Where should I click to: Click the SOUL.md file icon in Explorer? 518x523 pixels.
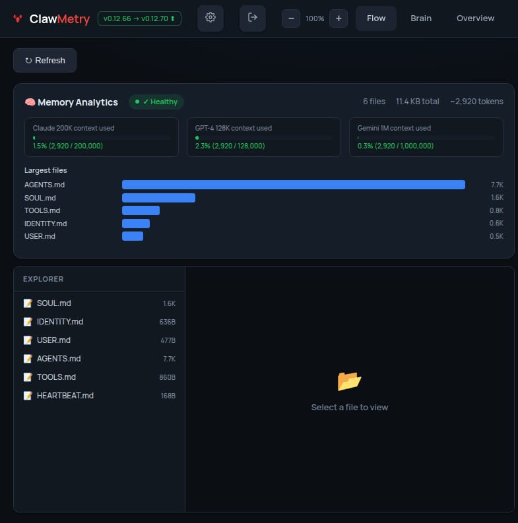tap(28, 303)
